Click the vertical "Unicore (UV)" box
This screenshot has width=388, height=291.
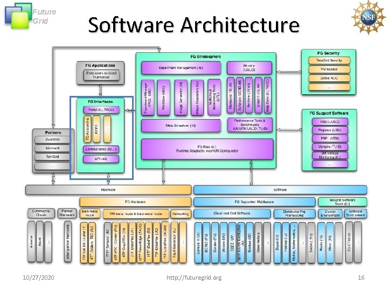coord(224,242)
